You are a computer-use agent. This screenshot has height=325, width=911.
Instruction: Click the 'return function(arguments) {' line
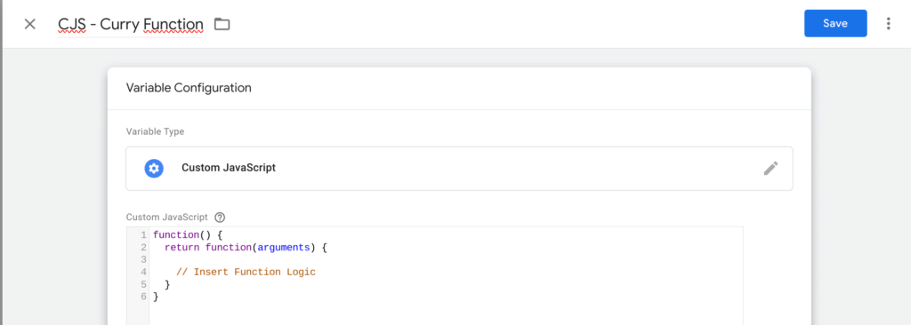(x=246, y=248)
